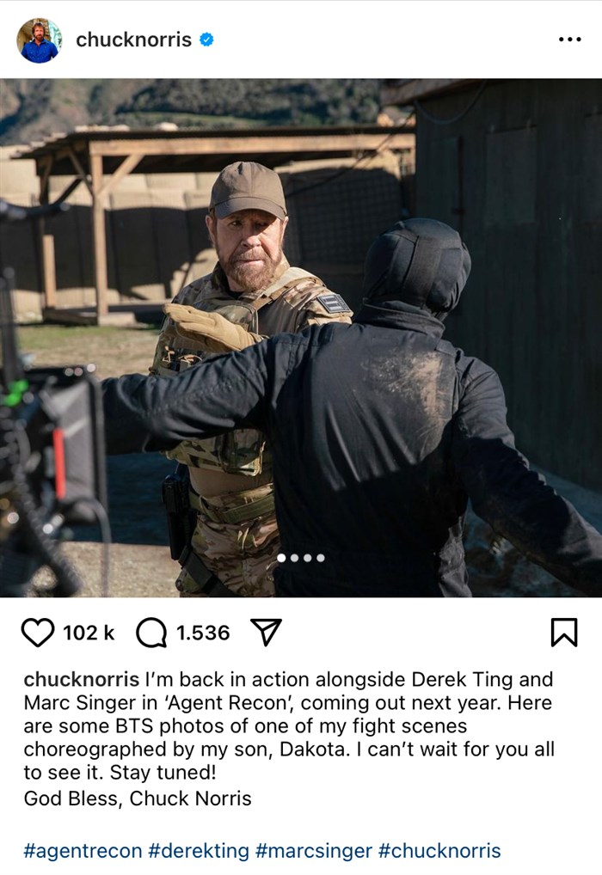Jump to fourth carousel dot
Viewport: 602px width, 875px height.
(x=321, y=558)
